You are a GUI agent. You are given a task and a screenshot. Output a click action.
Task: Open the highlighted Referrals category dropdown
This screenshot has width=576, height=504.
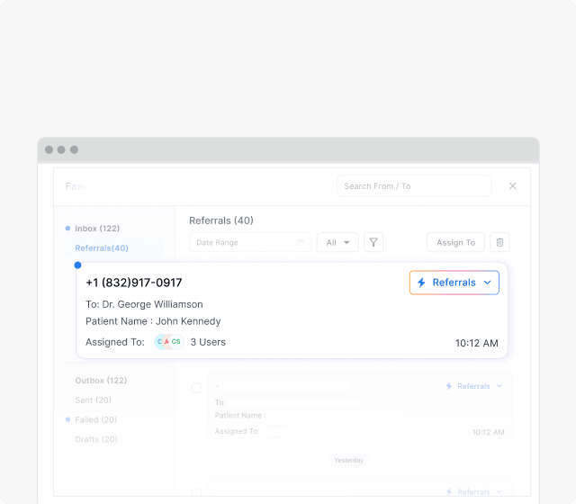coord(487,283)
